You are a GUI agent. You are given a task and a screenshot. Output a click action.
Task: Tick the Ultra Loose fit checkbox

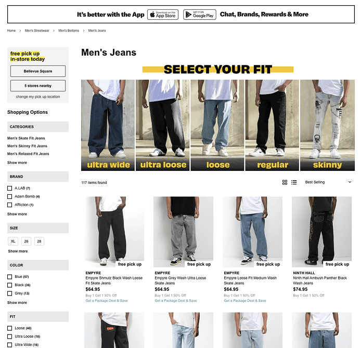[x=10, y=336]
